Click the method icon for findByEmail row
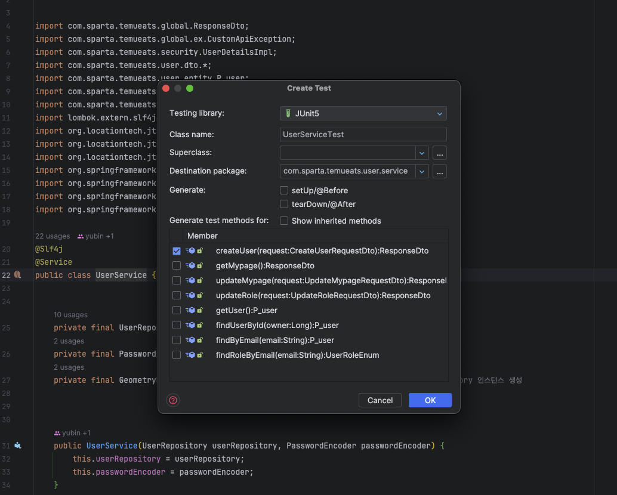The height and width of the screenshot is (495, 617). tap(190, 340)
